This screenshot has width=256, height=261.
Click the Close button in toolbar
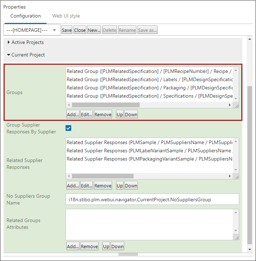pos(80,30)
